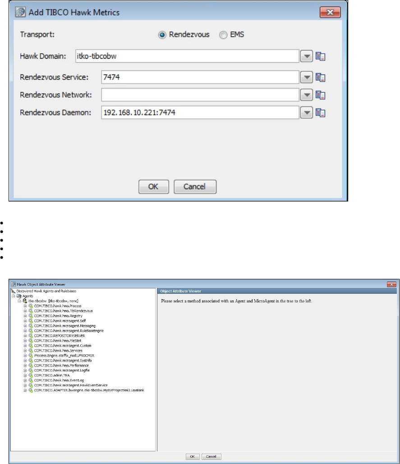The height and width of the screenshot is (464, 400).
Task: Click the property icon next to Rendezvous Service
Action: point(320,77)
